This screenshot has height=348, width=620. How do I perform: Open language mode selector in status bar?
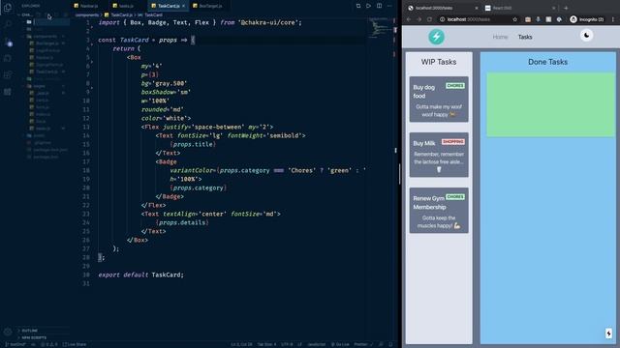click(317, 344)
